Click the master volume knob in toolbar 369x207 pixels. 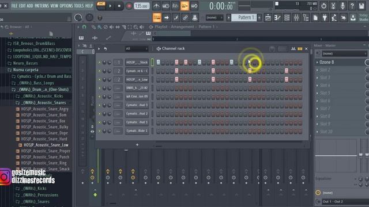(78, 18)
